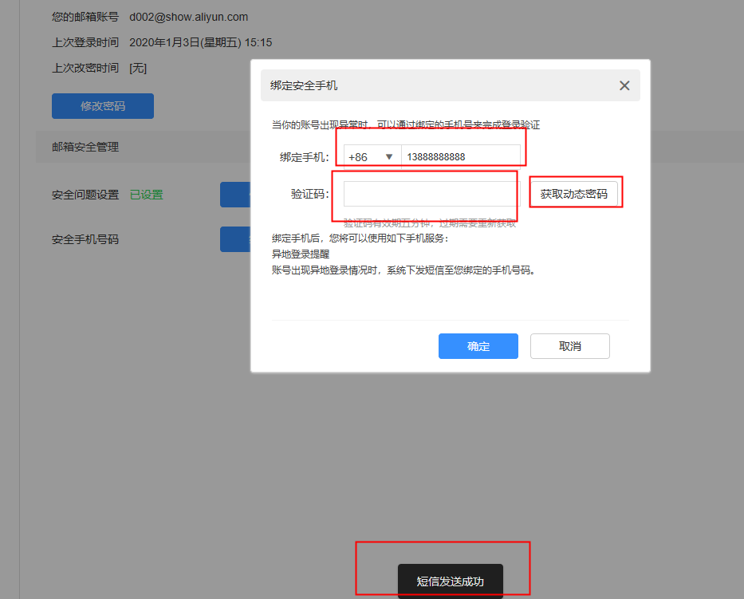This screenshot has height=599, width=744.
Task: Click the email address d002@show.aliyun.com
Action: point(188,17)
